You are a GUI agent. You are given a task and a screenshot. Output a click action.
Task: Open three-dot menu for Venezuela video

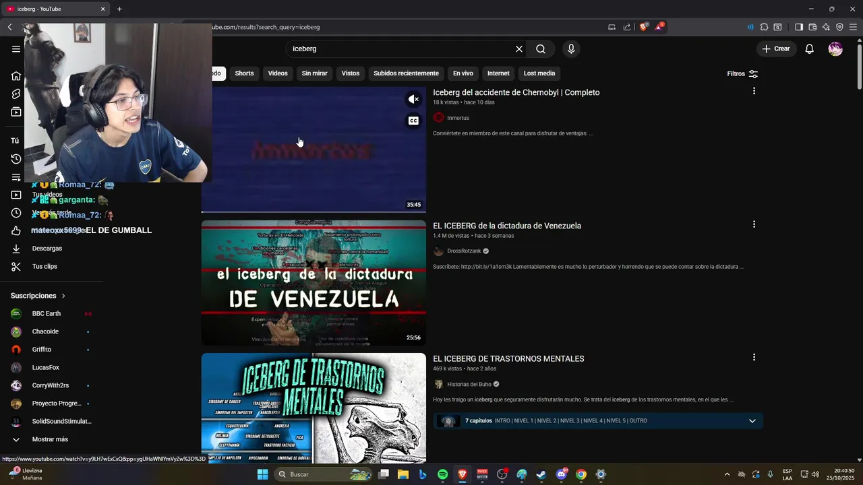point(754,224)
